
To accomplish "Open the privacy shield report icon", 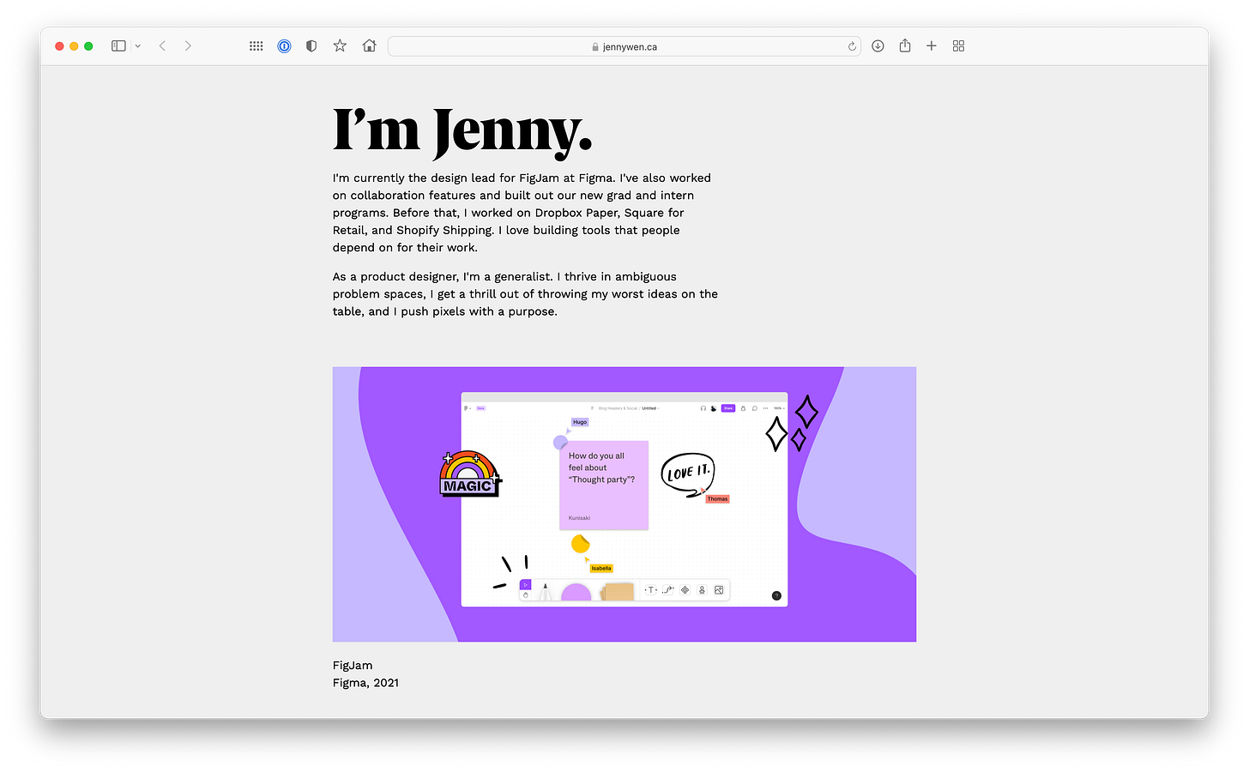I will [311, 46].
